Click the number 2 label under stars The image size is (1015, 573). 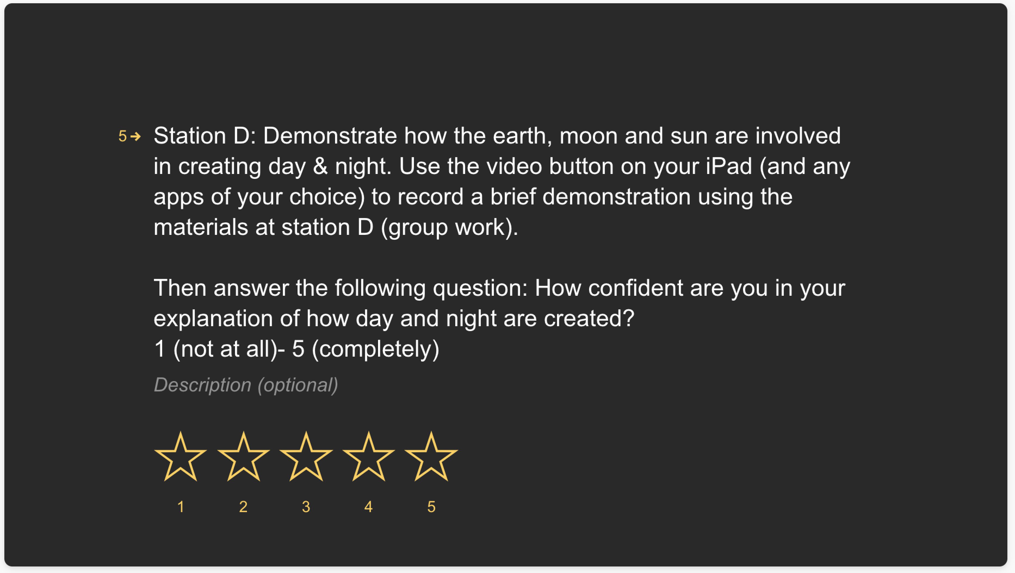click(x=243, y=506)
